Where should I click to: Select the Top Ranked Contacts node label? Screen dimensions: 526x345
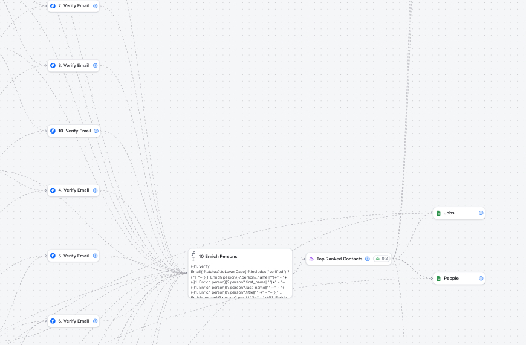[x=340, y=259]
